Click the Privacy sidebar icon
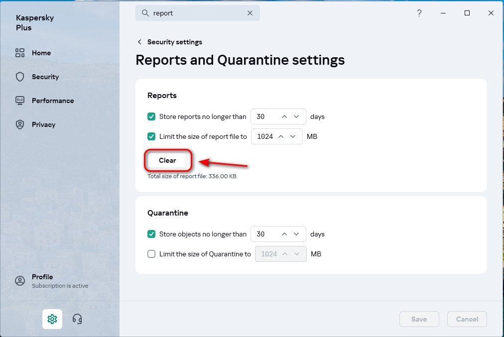The width and height of the screenshot is (504, 337). click(x=20, y=124)
